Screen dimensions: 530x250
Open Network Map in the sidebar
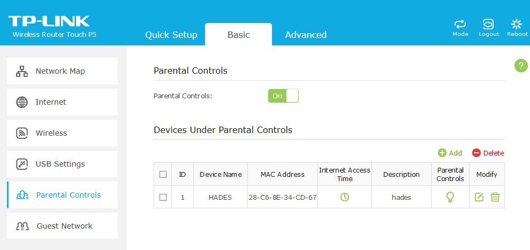tap(62, 71)
